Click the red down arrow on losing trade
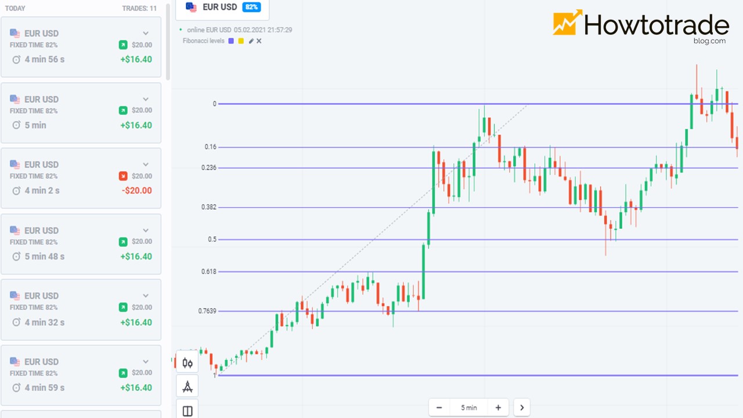The height and width of the screenshot is (418, 743). (123, 176)
